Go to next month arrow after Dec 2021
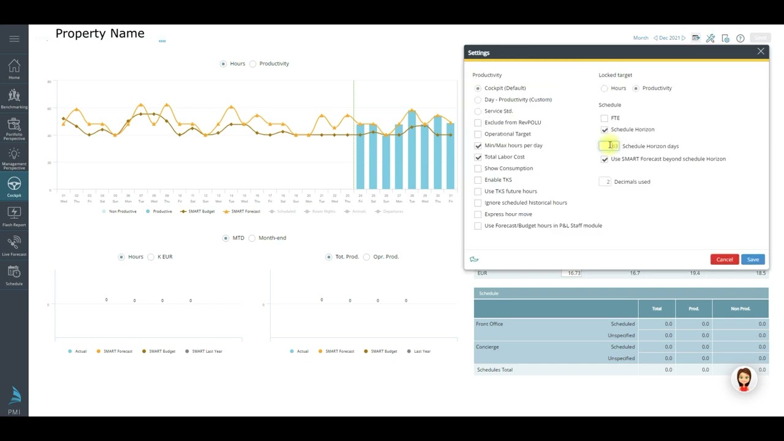 (x=684, y=38)
